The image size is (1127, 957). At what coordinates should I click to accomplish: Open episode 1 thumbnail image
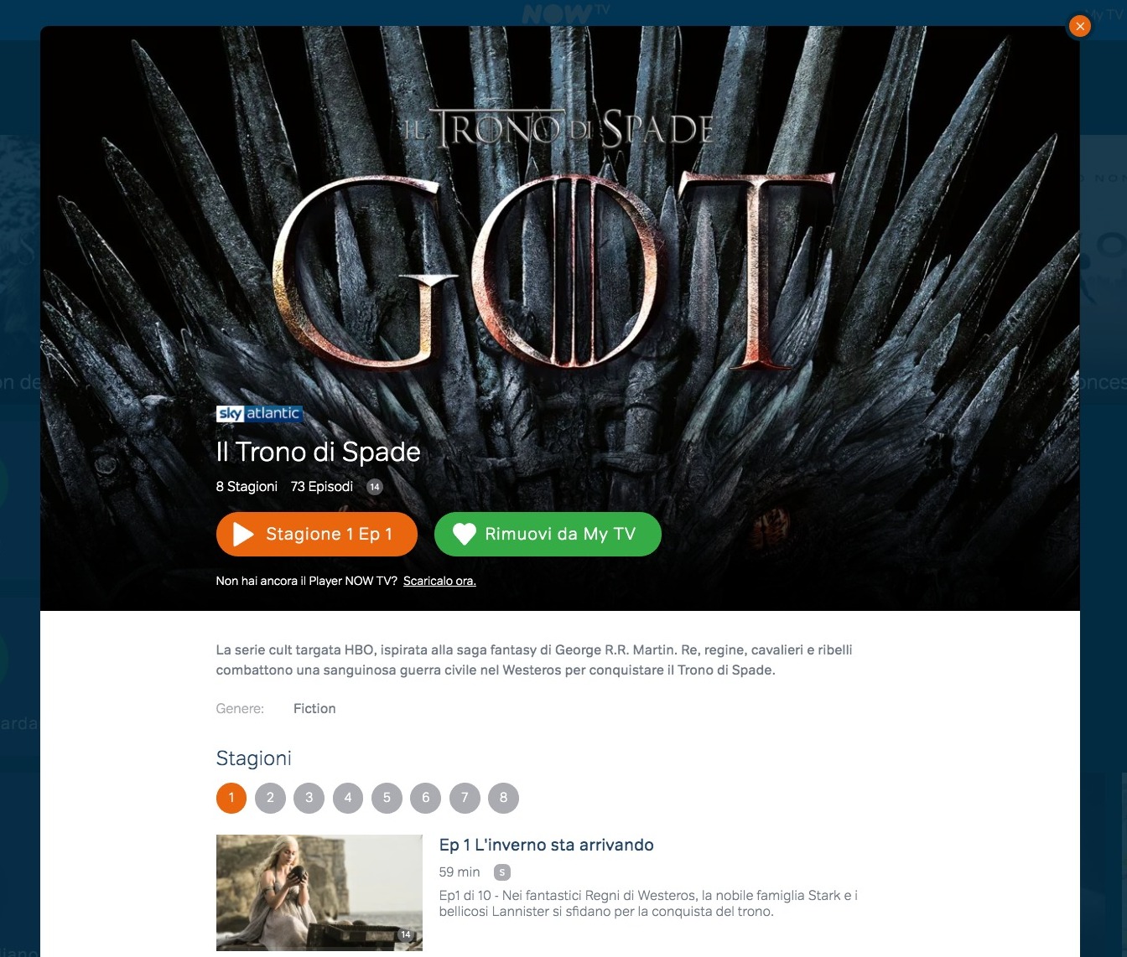pos(319,892)
